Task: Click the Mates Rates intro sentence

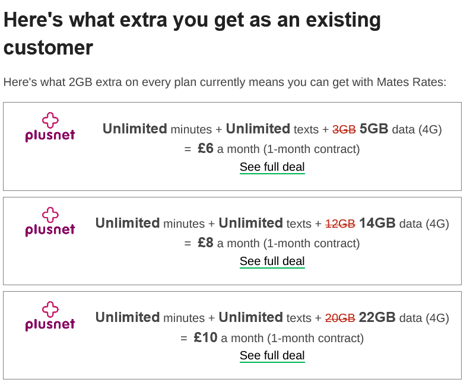Action: click(224, 82)
